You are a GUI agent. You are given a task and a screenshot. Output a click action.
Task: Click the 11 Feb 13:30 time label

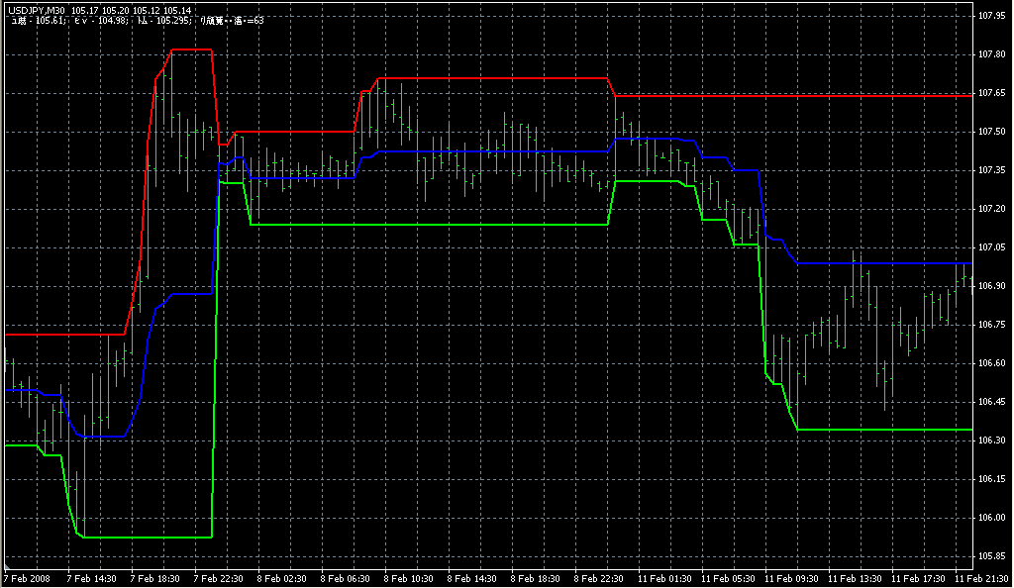point(855,579)
